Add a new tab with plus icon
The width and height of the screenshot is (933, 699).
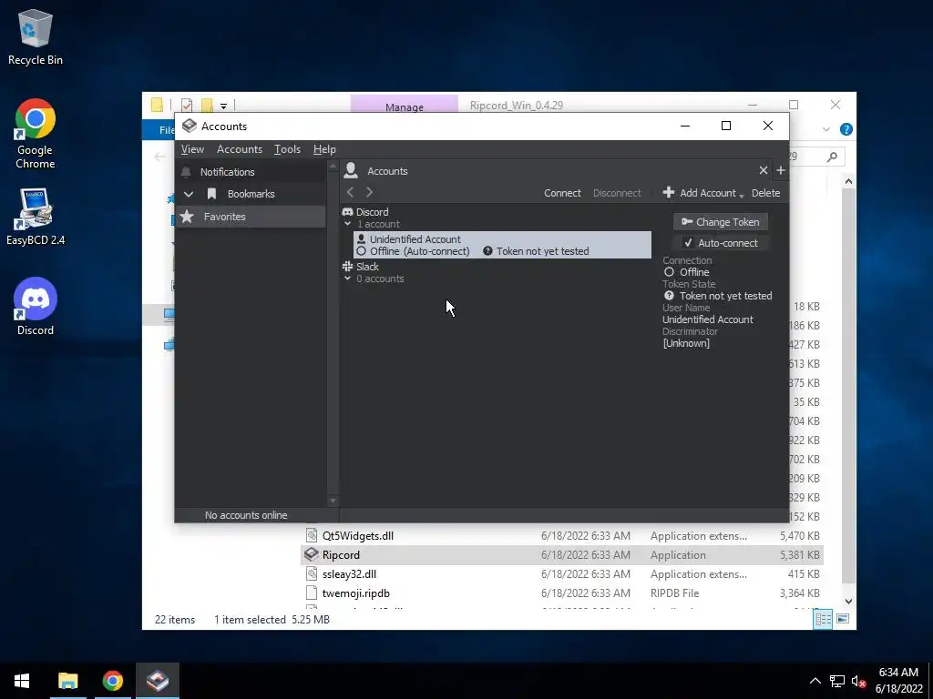click(781, 170)
